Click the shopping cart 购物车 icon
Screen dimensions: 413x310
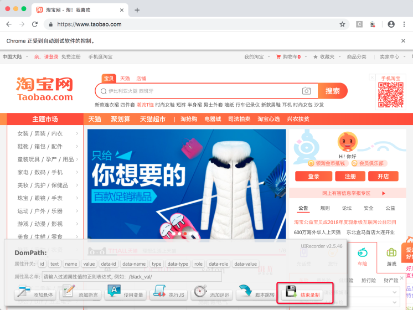click(x=278, y=57)
